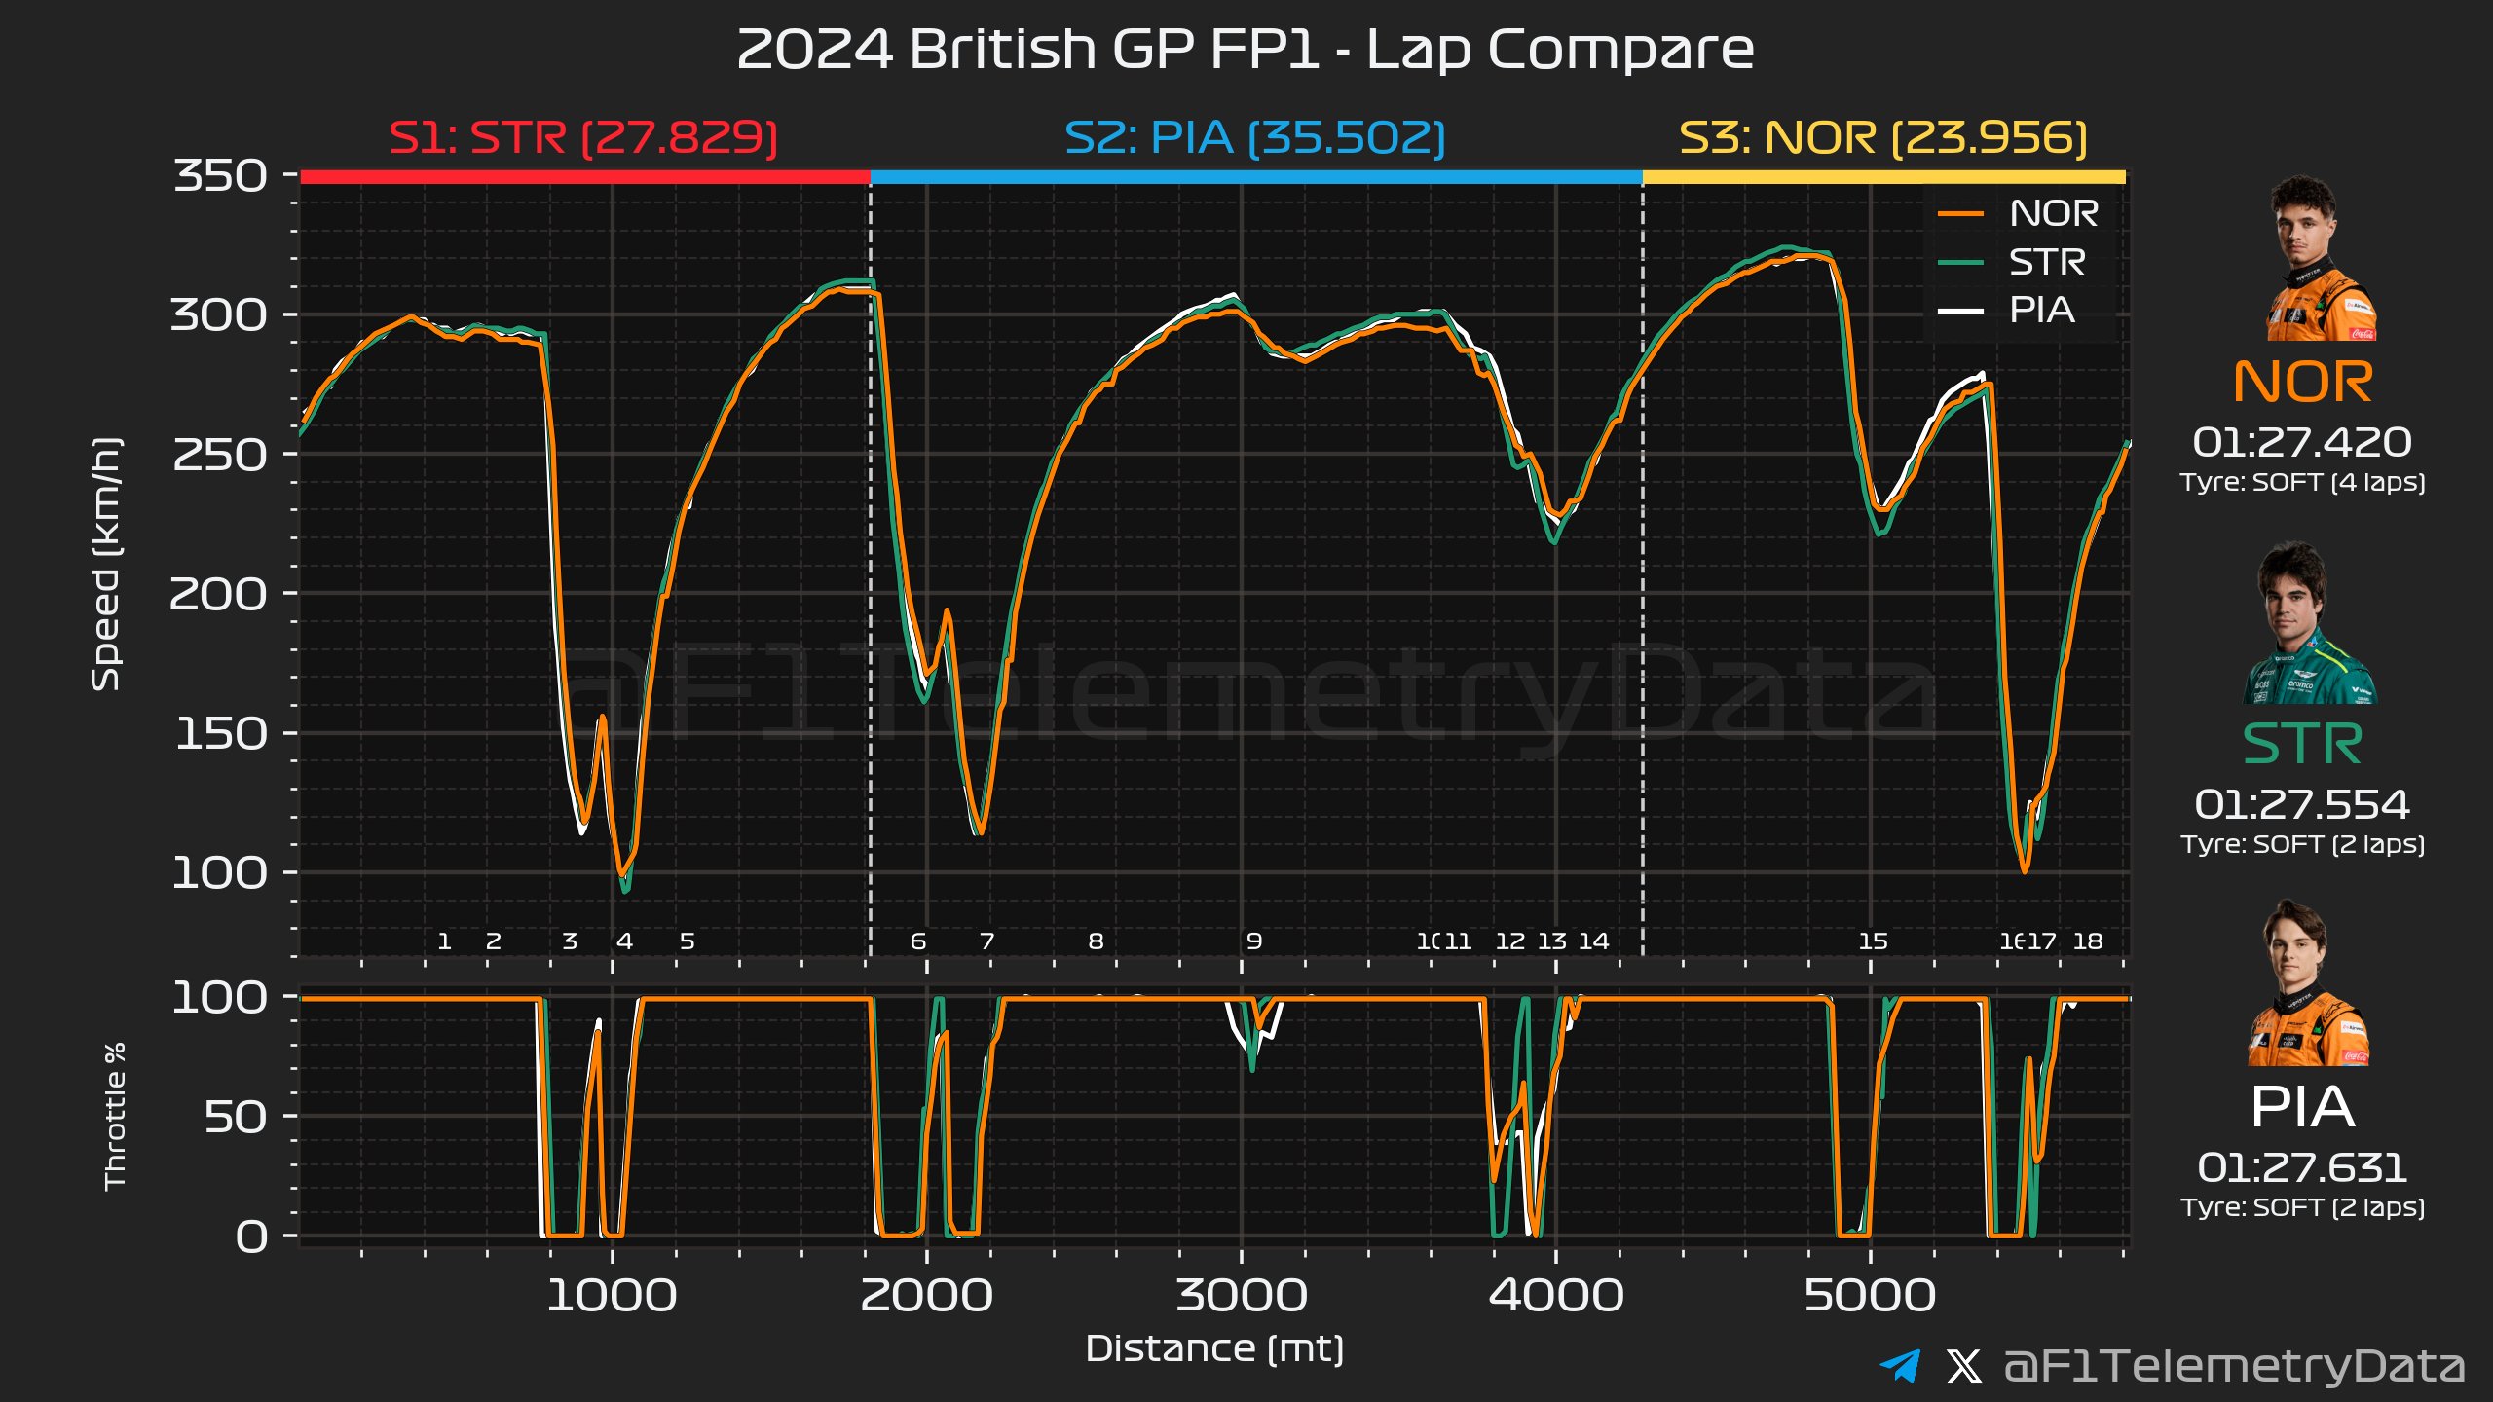Image resolution: width=2493 pixels, height=1402 pixels.
Task: Click the turn 15 corner marker
Action: click(x=1873, y=941)
